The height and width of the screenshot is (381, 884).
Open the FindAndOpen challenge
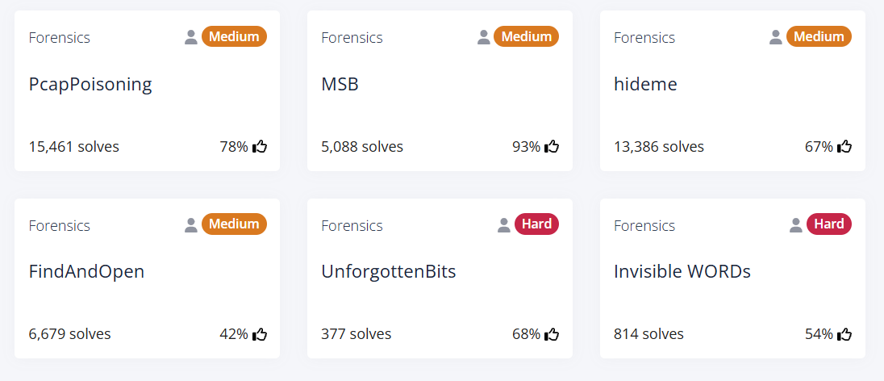tap(87, 271)
